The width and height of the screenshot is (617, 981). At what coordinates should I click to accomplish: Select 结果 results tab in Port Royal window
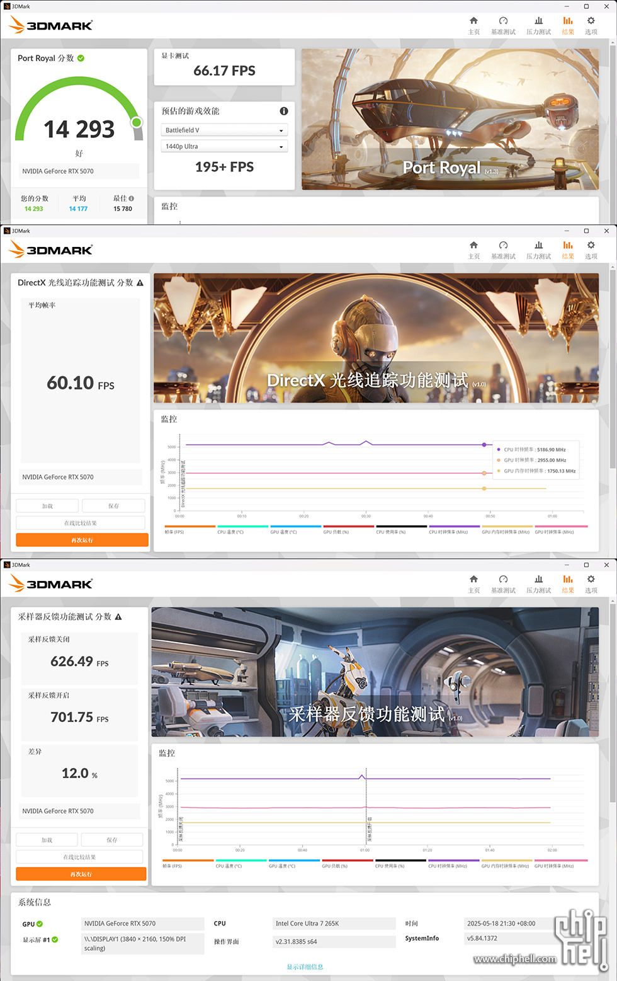point(568,25)
